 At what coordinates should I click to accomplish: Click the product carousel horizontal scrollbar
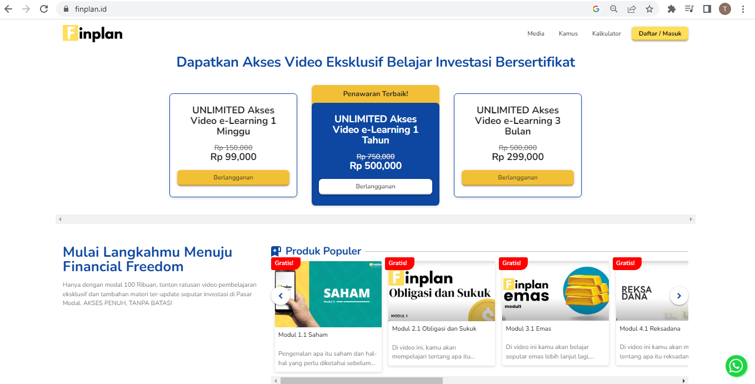[361, 381]
